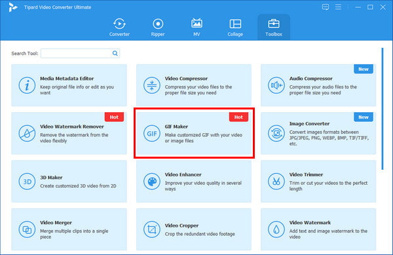
Task: Click the Video Compressor icon
Action: [x=152, y=85]
